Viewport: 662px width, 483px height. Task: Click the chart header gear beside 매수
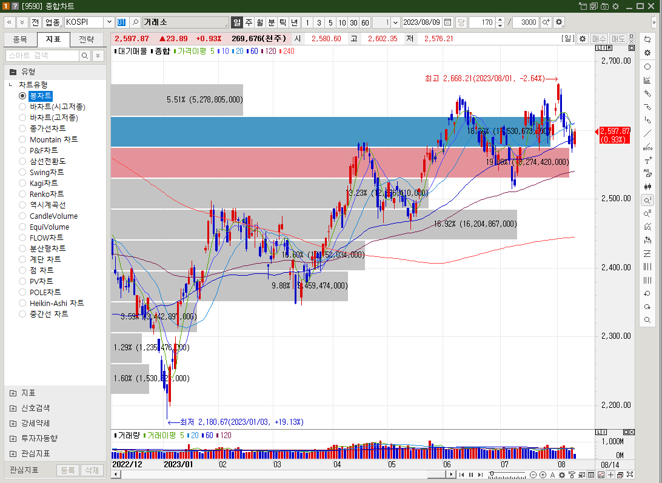pos(583,39)
